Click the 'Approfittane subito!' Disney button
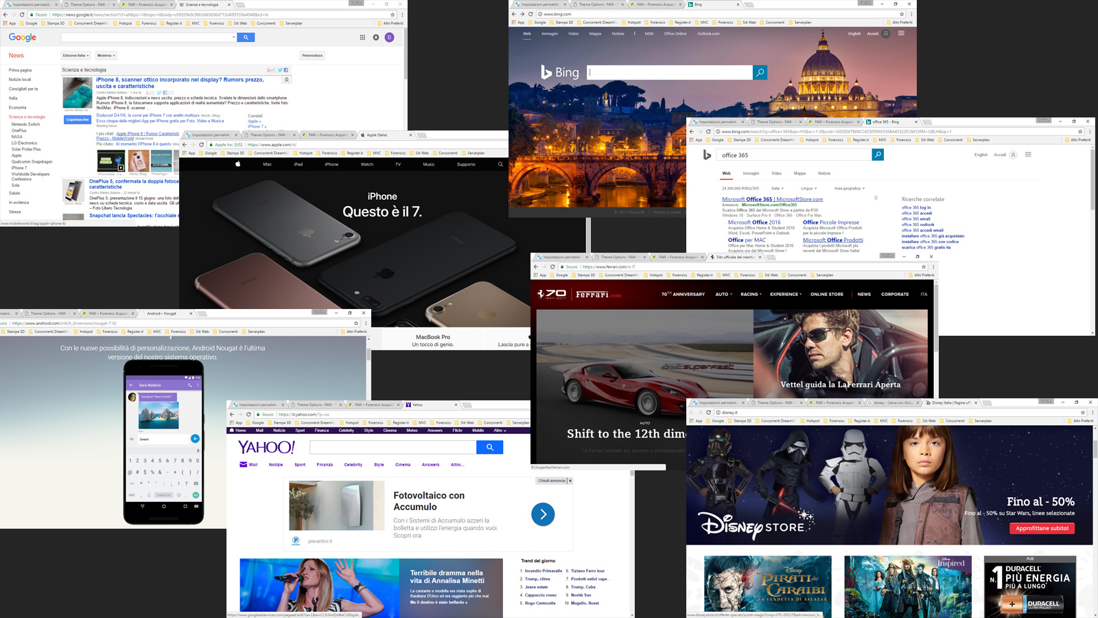The height and width of the screenshot is (618, 1098). click(1042, 528)
